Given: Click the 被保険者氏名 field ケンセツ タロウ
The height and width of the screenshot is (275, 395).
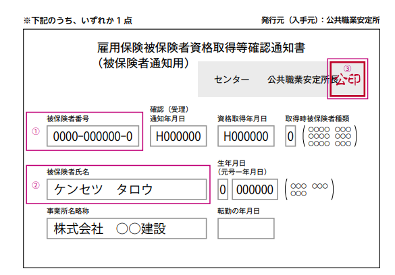Looking at the screenshot, I should click(x=126, y=189).
